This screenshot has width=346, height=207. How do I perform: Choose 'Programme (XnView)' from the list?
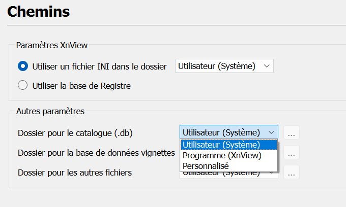222,156
